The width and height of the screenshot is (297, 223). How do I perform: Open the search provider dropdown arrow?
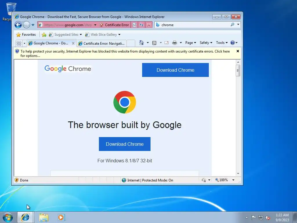click(238, 25)
